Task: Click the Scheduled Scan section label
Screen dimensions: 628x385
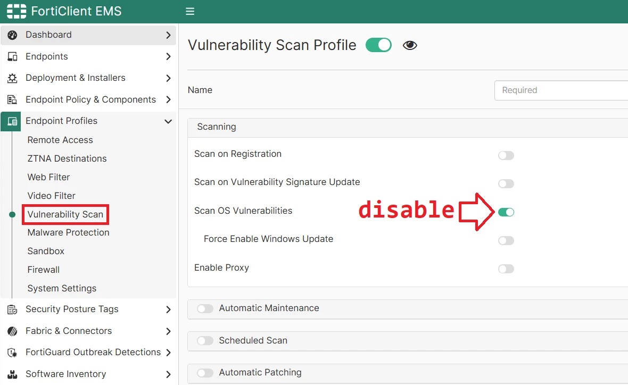Action: (x=253, y=340)
